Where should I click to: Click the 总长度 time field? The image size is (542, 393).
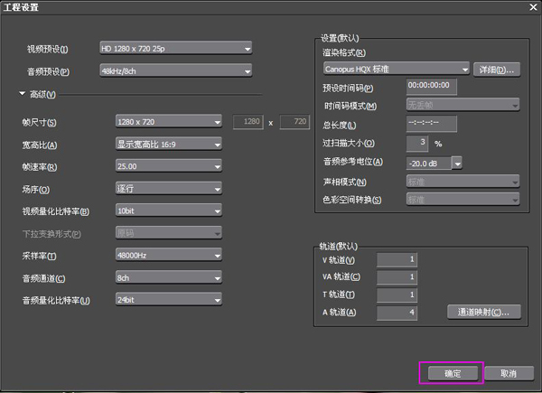[x=432, y=124]
